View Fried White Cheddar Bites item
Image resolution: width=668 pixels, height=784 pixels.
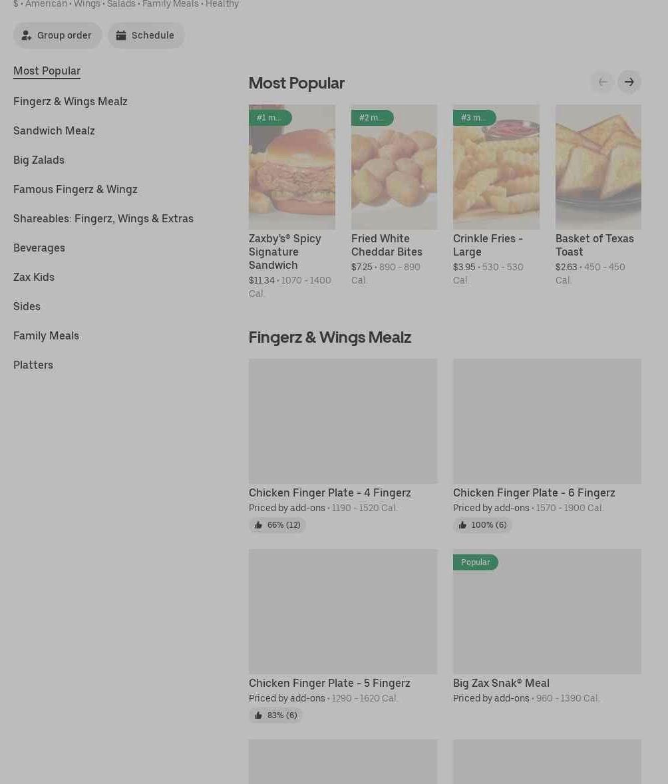[394, 195]
